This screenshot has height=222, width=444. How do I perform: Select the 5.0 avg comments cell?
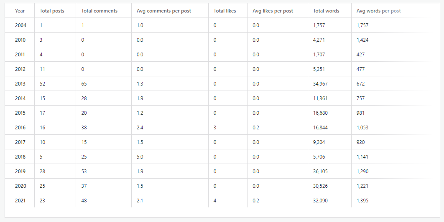140,157
